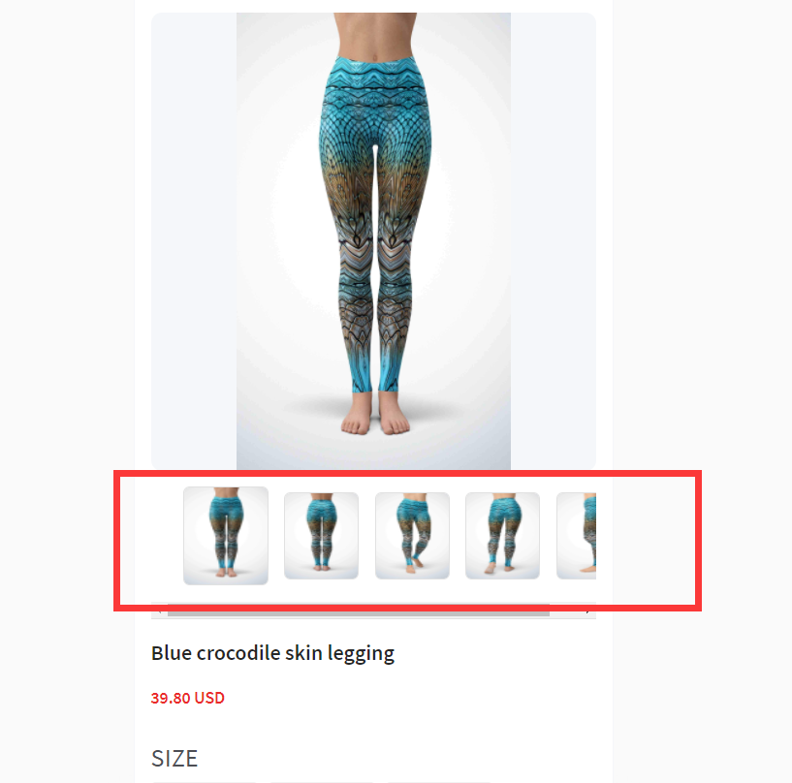The width and height of the screenshot is (792, 783).
Task: Click the 'Blue crocodile skin legging' title
Action: pos(272,653)
